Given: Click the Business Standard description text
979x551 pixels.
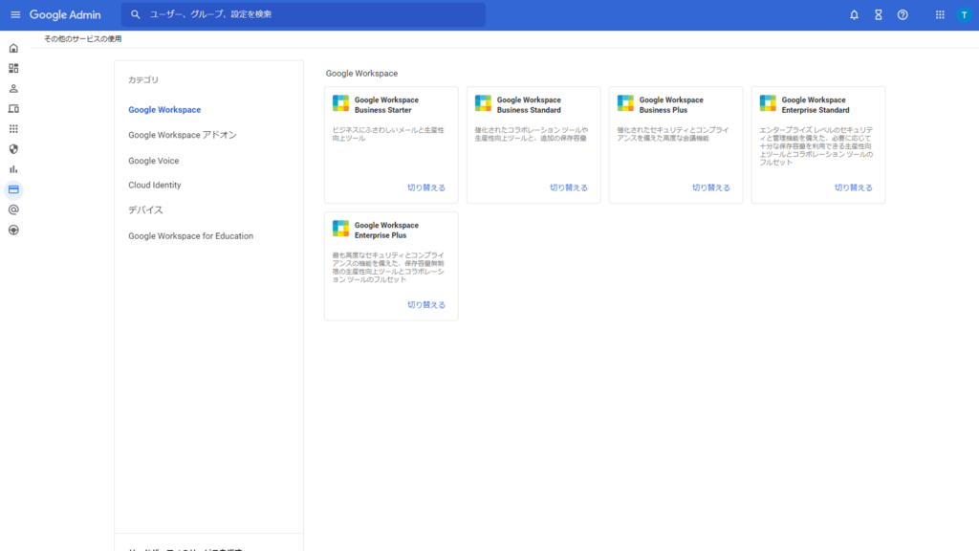Looking at the screenshot, I should (x=532, y=134).
